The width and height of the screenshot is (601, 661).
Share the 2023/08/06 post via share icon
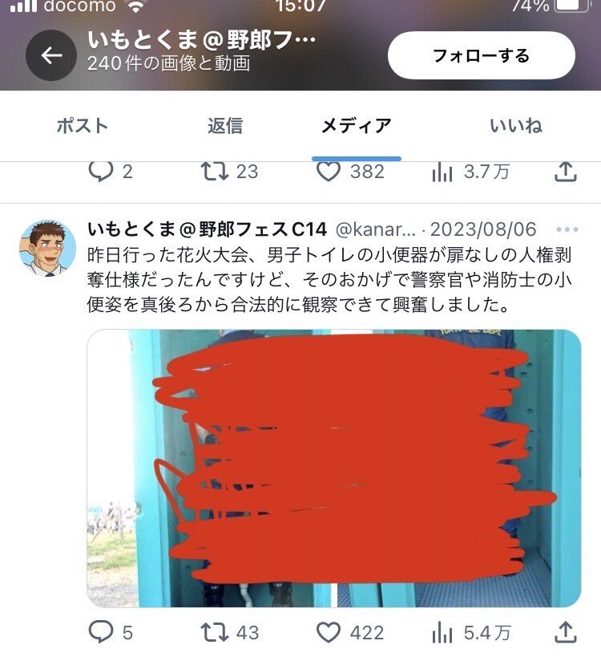(x=565, y=632)
